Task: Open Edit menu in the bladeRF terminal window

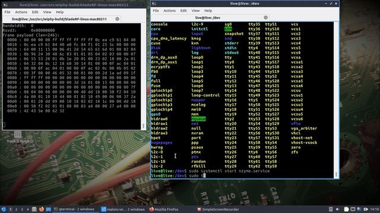Action: (x=35, y=12)
